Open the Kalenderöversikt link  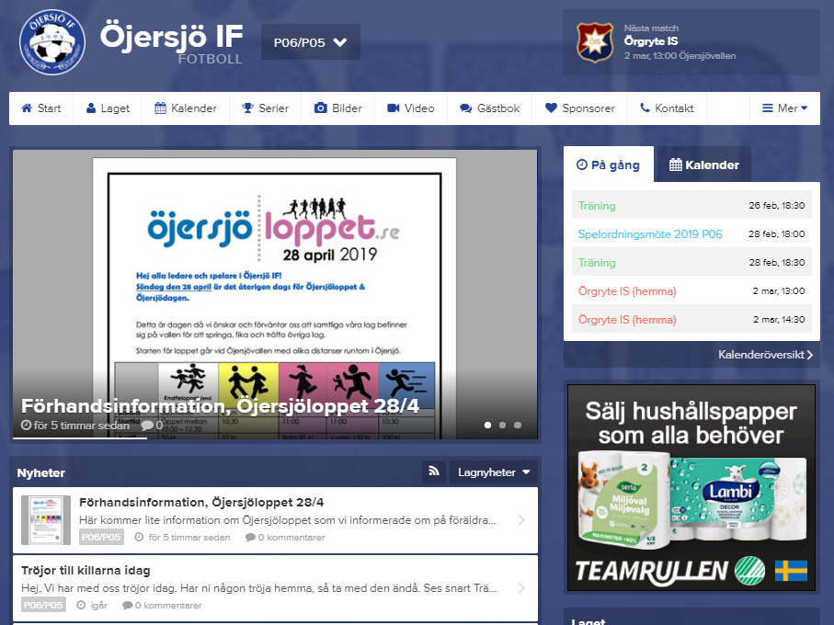[x=765, y=355]
